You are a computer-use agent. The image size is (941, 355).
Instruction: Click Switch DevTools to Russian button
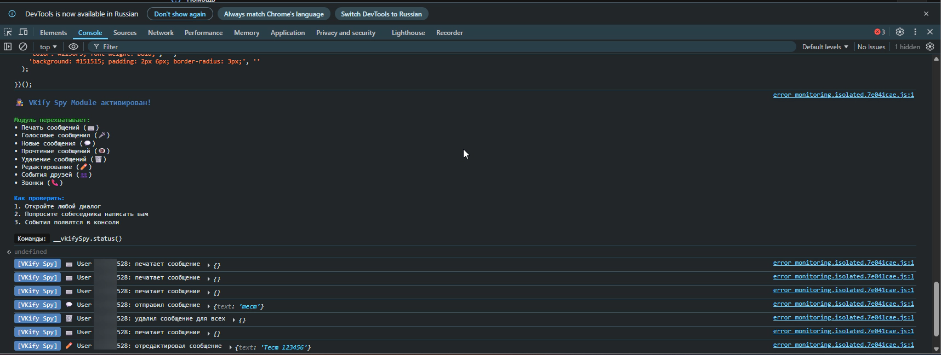381,14
